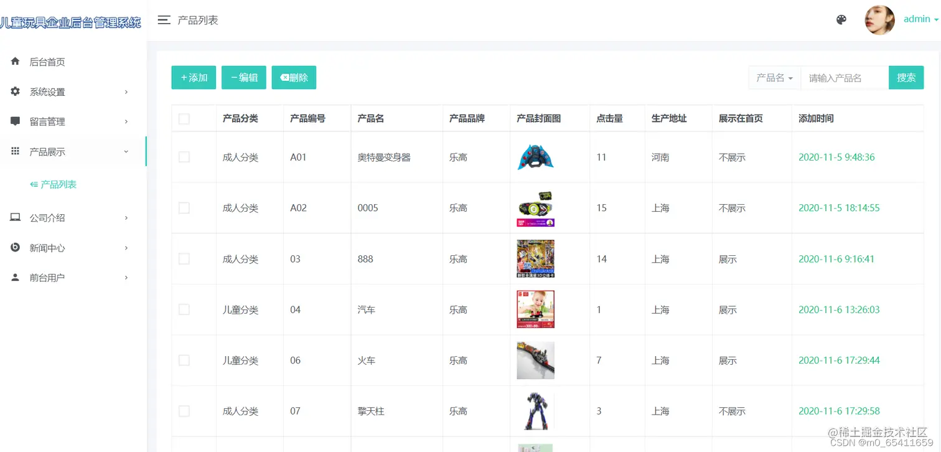Click the 擎天柱 product cover thumbnail
The width and height of the screenshot is (941, 452).
(x=535, y=411)
